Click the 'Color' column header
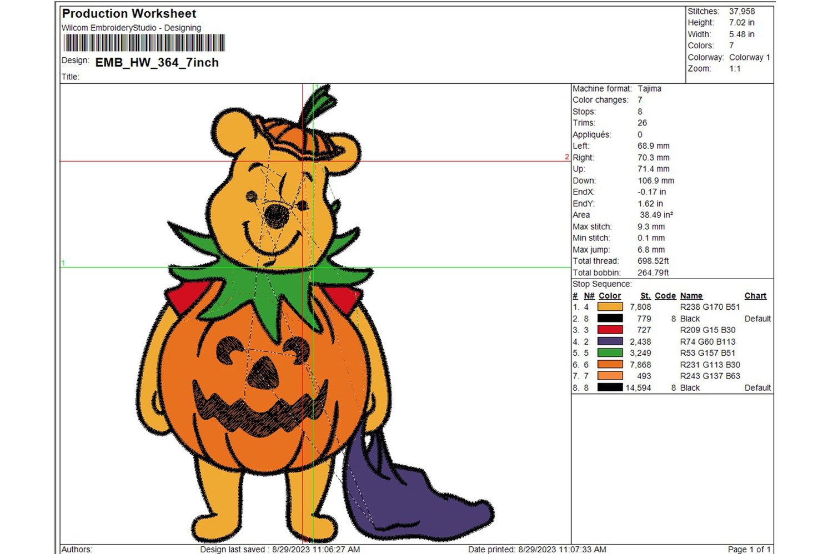 [610, 296]
